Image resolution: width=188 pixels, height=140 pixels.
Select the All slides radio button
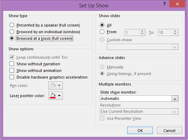click(102, 25)
